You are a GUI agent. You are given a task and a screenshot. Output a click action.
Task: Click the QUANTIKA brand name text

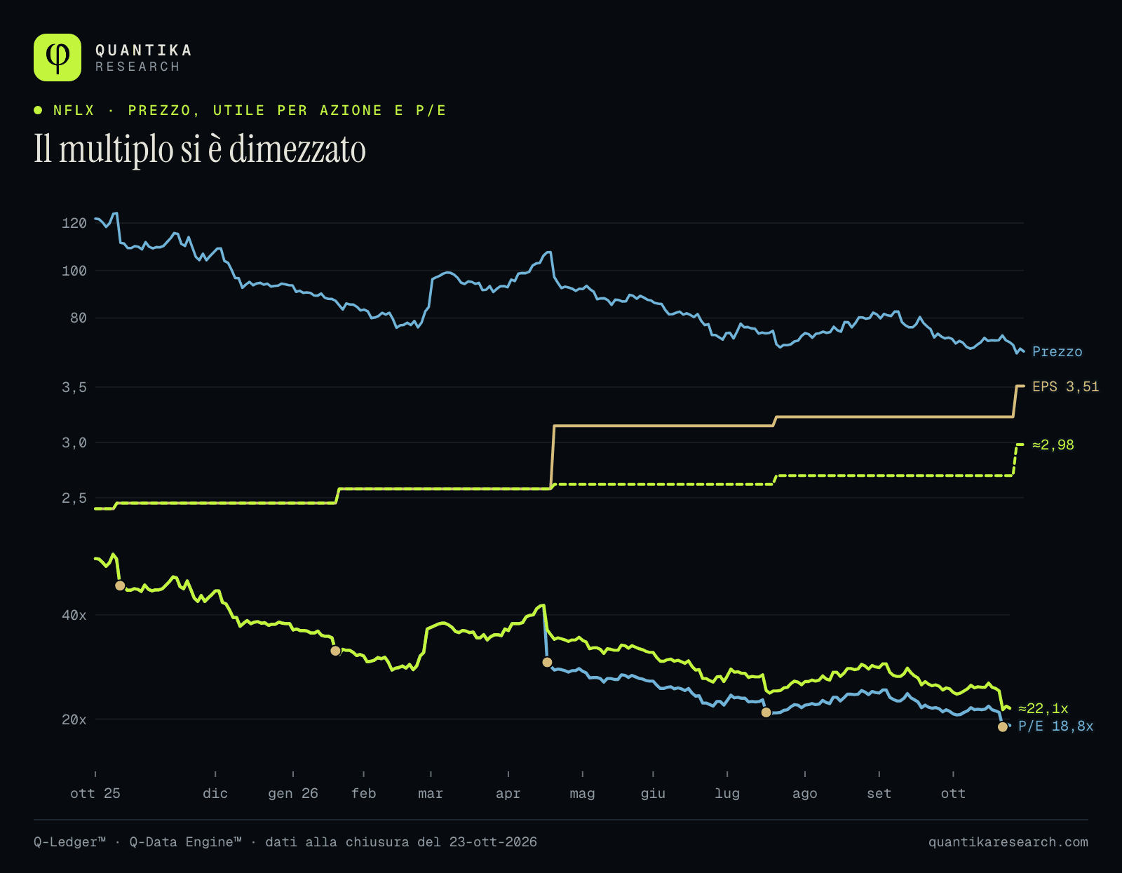click(144, 50)
